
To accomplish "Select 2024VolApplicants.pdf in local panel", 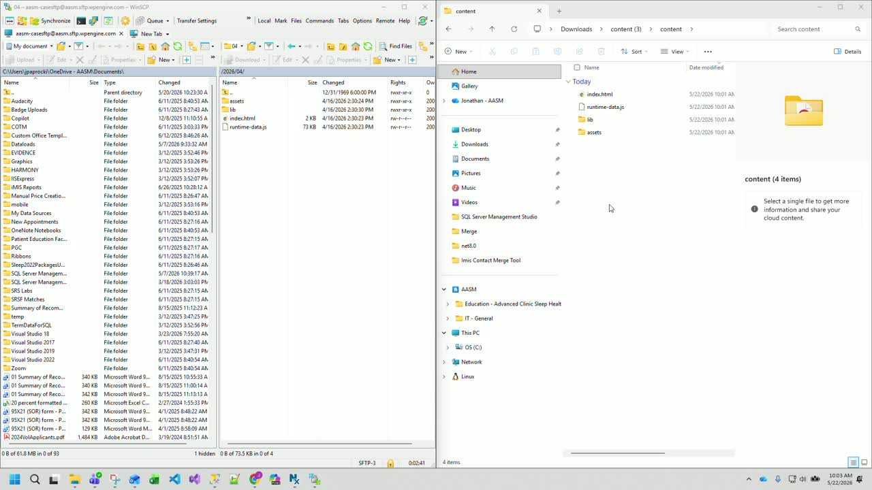I will point(37,438).
